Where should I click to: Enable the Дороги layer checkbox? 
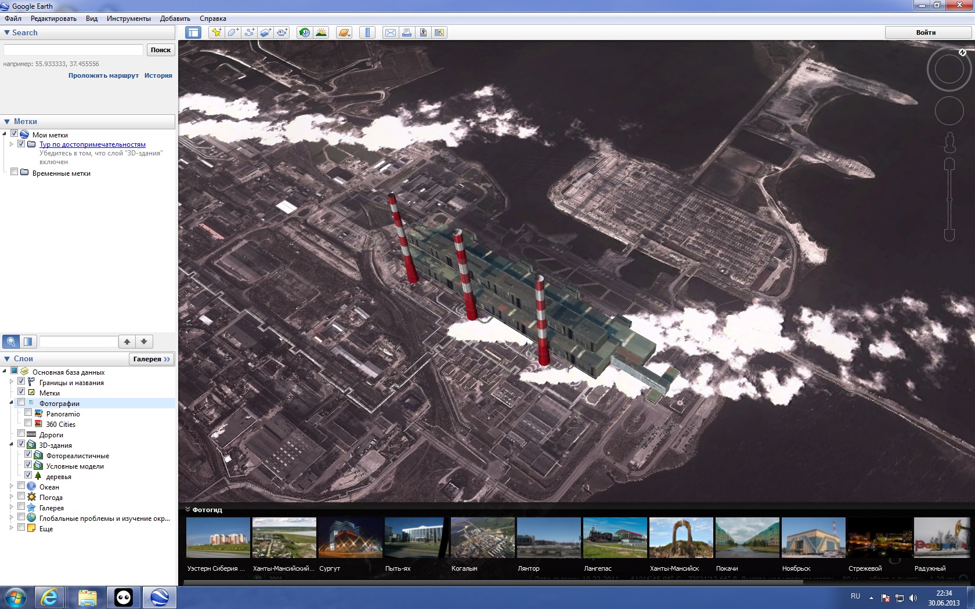[21, 434]
